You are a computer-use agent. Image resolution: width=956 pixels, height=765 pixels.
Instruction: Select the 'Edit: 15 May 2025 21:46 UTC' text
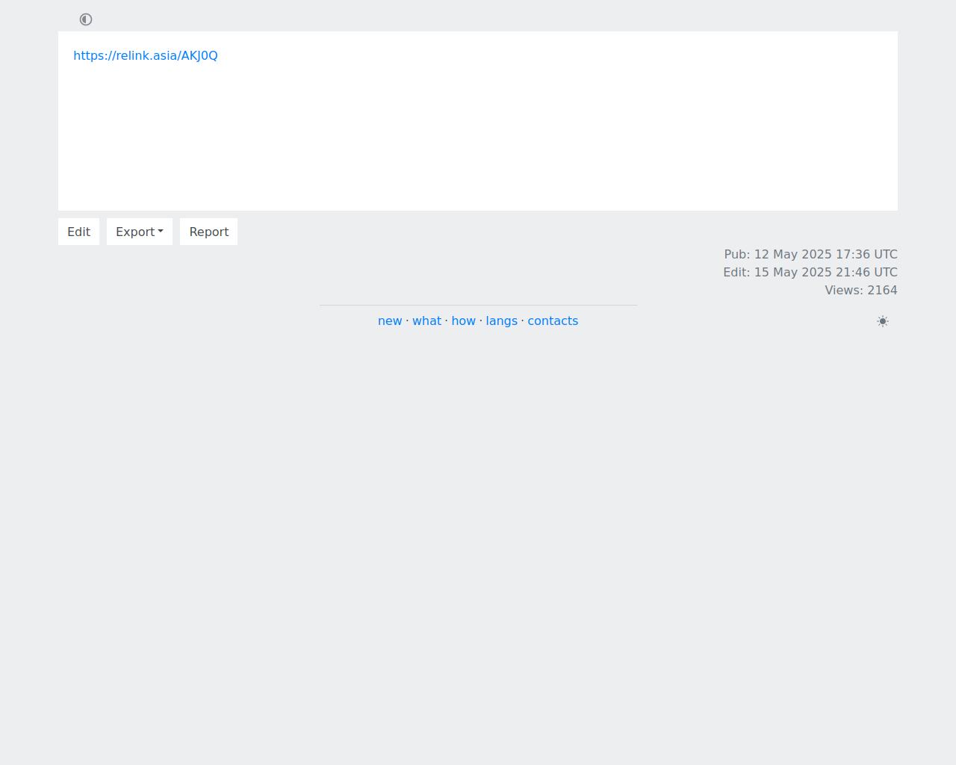pos(810,272)
